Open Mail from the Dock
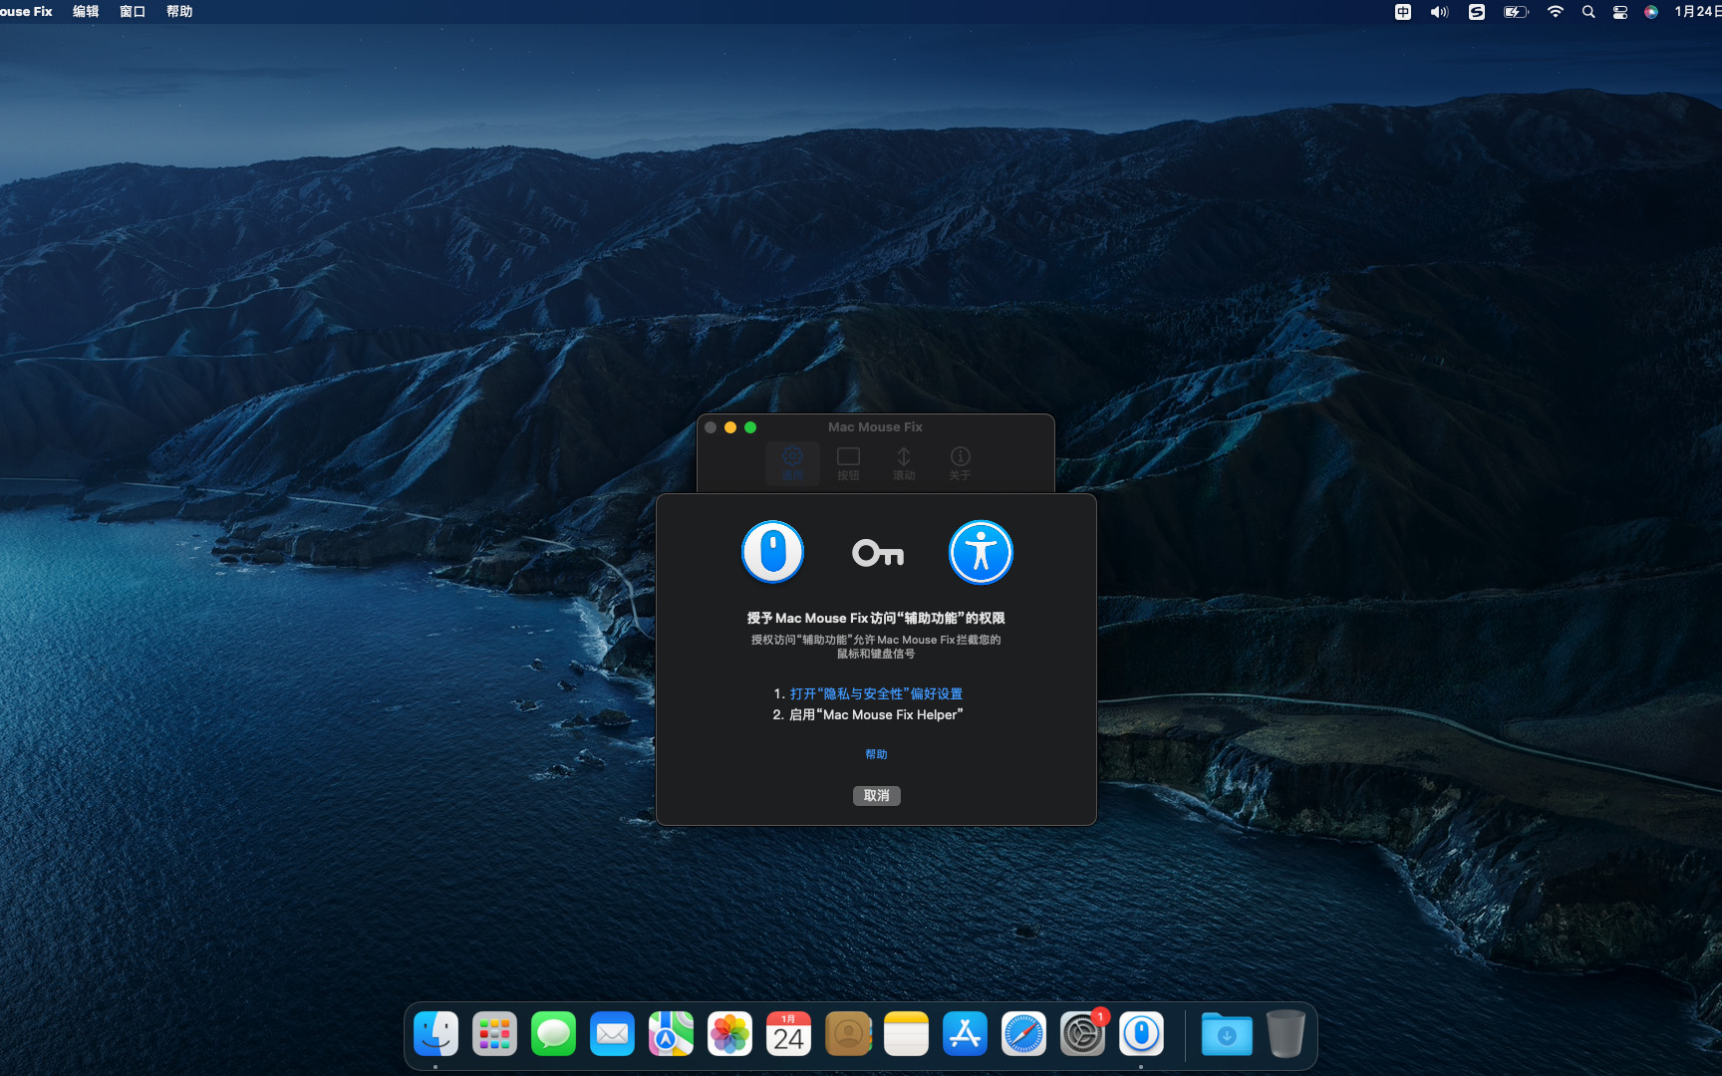Screen dimensions: 1722x1076 point(612,1034)
